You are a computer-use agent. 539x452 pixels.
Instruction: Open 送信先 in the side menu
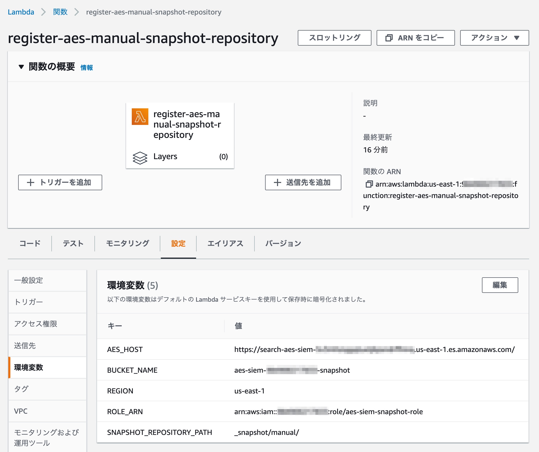tap(47, 346)
